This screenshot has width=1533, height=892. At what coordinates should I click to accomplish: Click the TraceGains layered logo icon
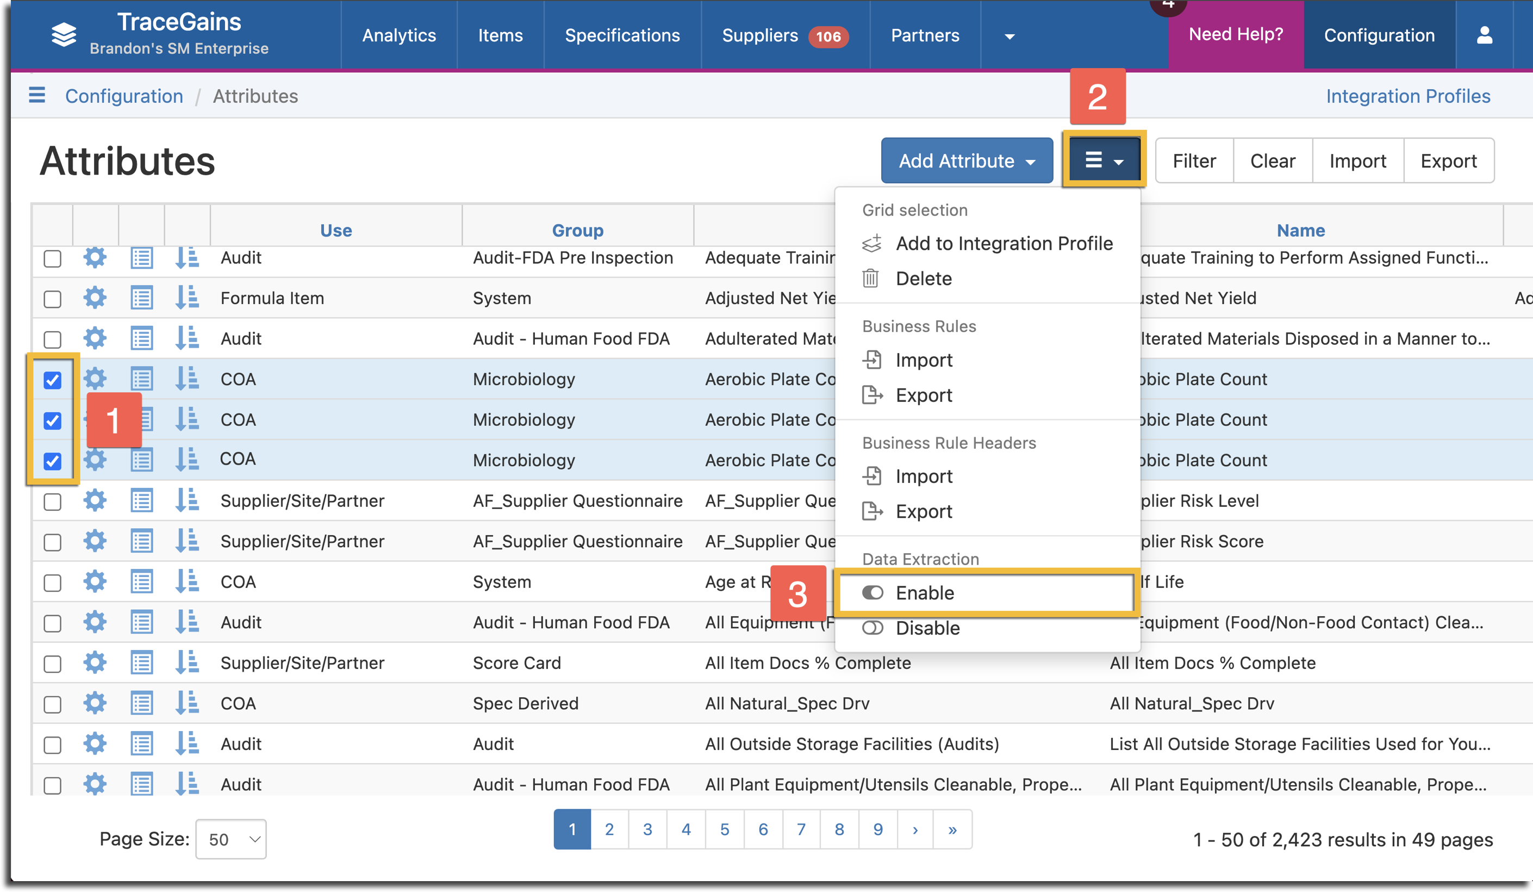pyautogui.click(x=64, y=35)
